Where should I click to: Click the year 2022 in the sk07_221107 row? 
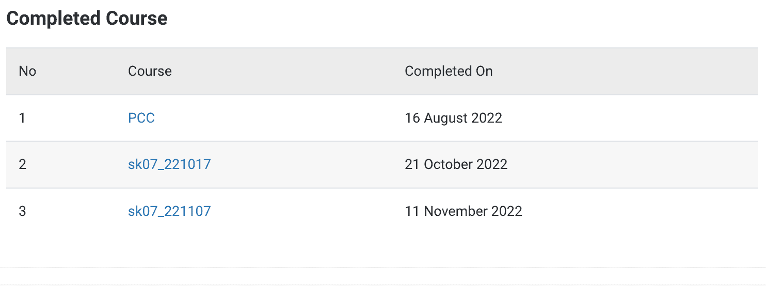[x=506, y=211]
